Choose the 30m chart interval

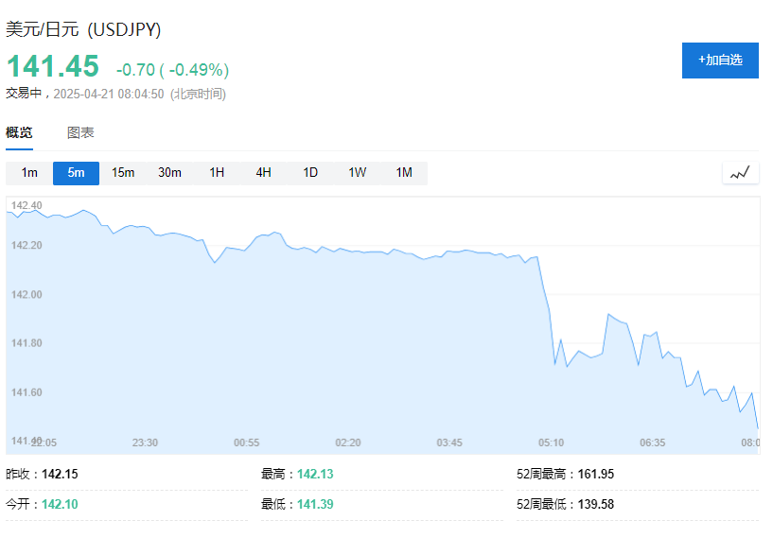pos(169,172)
